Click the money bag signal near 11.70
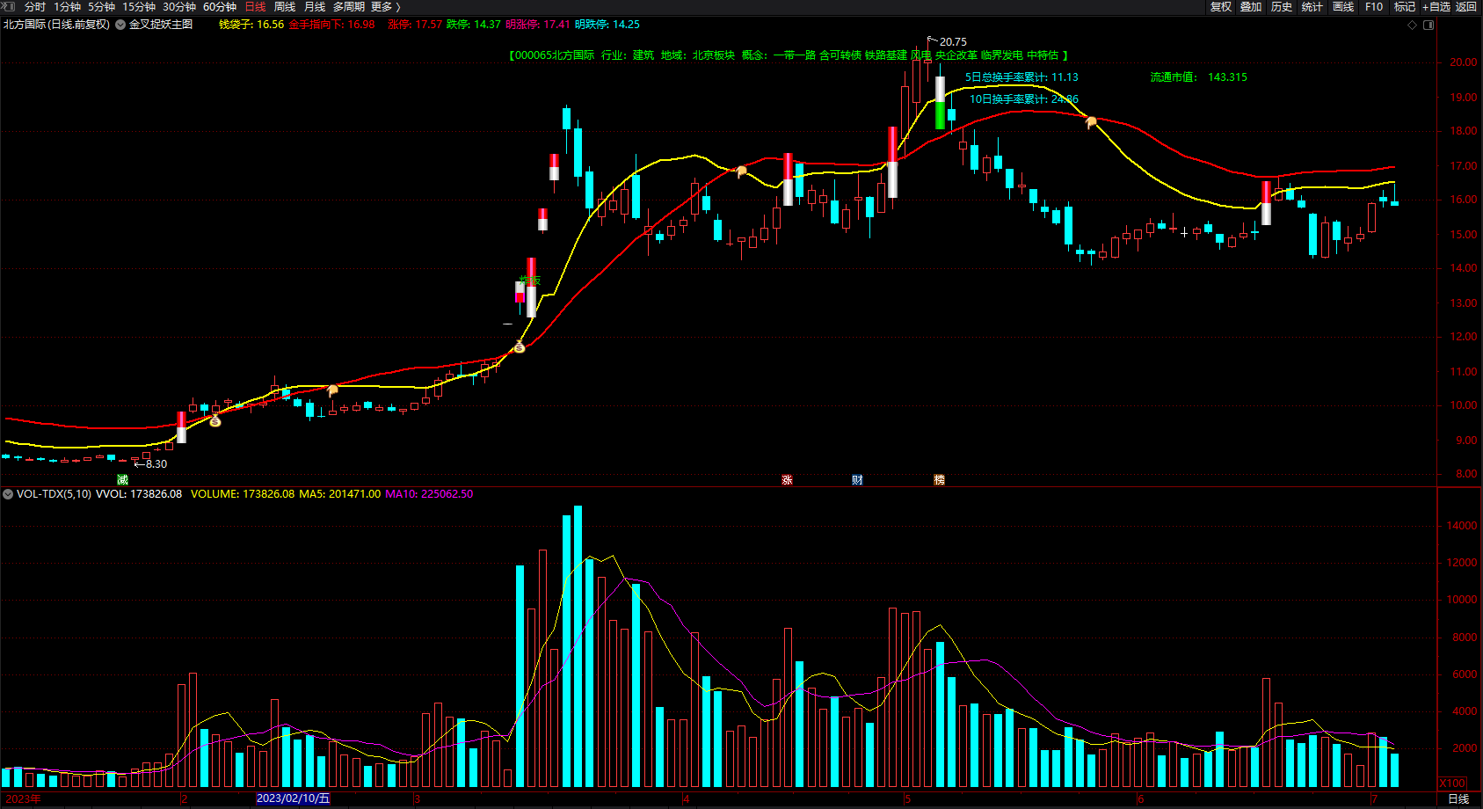This screenshot has height=809, width=1483. coord(519,347)
